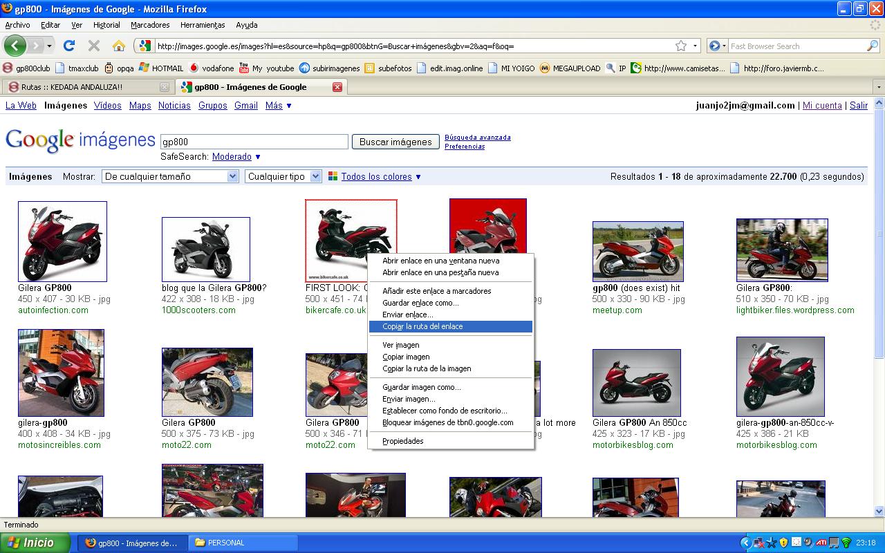Click the clock showing 23:18
This screenshot has width=885, height=553.
tap(866, 543)
